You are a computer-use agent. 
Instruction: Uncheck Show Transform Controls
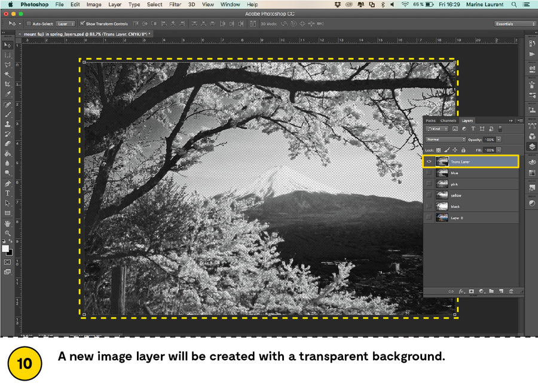(x=82, y=24)
